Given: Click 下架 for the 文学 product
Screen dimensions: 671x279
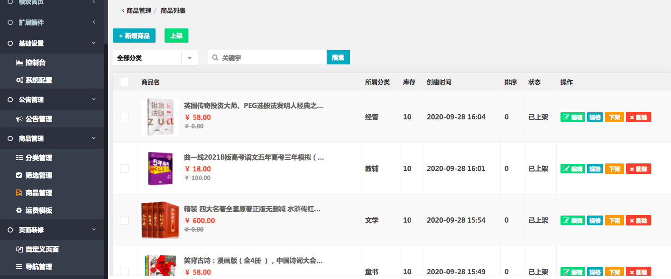Looking at the screenshot, I should pos(615,220).
